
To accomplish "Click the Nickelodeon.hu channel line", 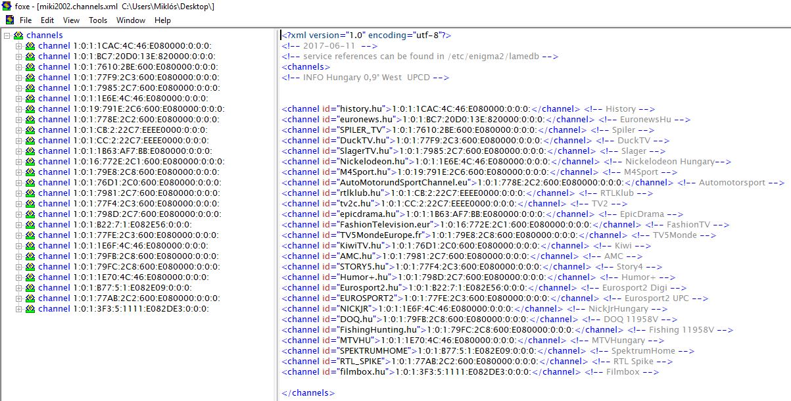I will pyautogui.click(x=506, y=162).
